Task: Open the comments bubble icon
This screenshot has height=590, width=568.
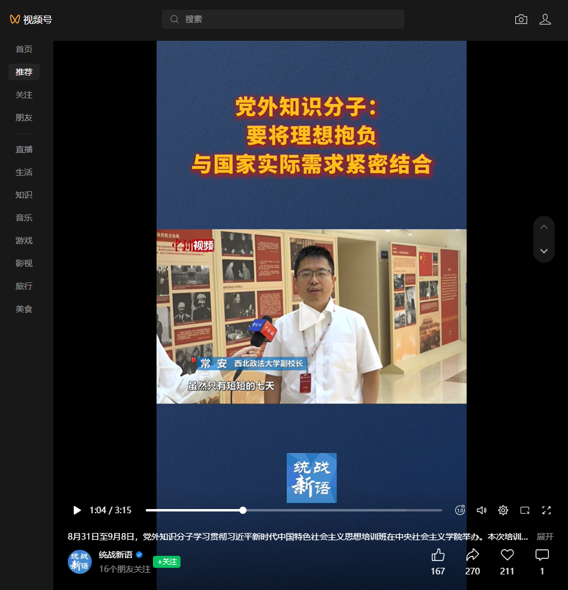Action: coord(542,555)
